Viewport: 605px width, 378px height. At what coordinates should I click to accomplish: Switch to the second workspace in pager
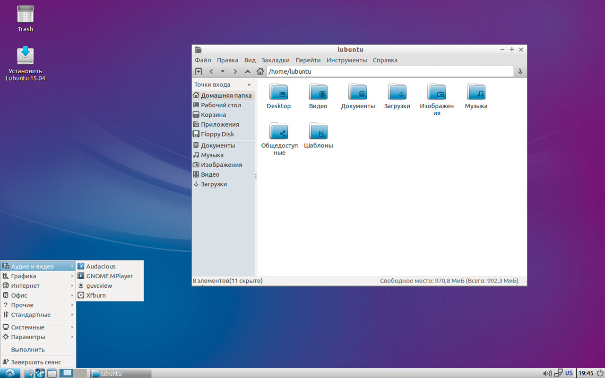click(80, 373)
